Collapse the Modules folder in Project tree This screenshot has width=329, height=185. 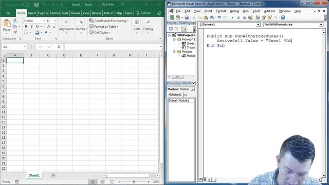coord(174,51)
